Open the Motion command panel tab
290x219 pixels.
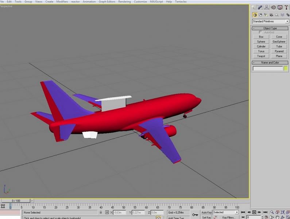(x=273, y=8)
